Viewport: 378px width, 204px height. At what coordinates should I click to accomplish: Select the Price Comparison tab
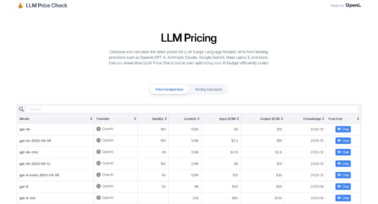click(169, 89)
